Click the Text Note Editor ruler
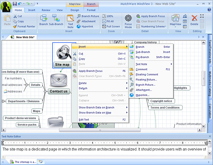Screen dimensions: 213x165 click(x=104, y=143)
